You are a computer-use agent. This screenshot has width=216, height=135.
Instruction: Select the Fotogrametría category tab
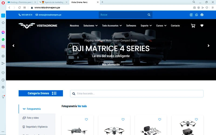point(34,109)
